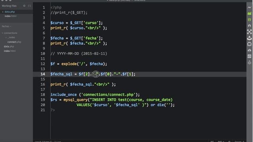Viewport: 253px width, 142px height.
Task: Open index.html in the project tree
Action: coord(9,51)
